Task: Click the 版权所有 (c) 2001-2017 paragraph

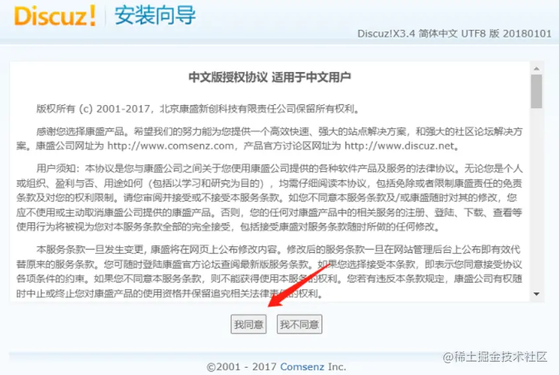Action: (x=198, y=109)
